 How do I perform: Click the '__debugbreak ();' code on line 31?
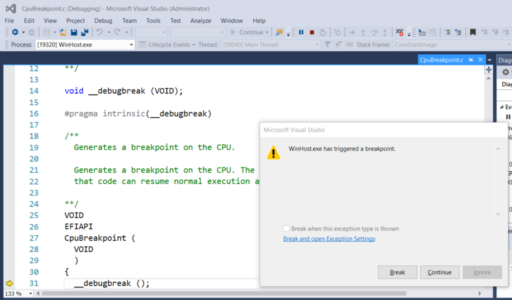coord(111,283)
